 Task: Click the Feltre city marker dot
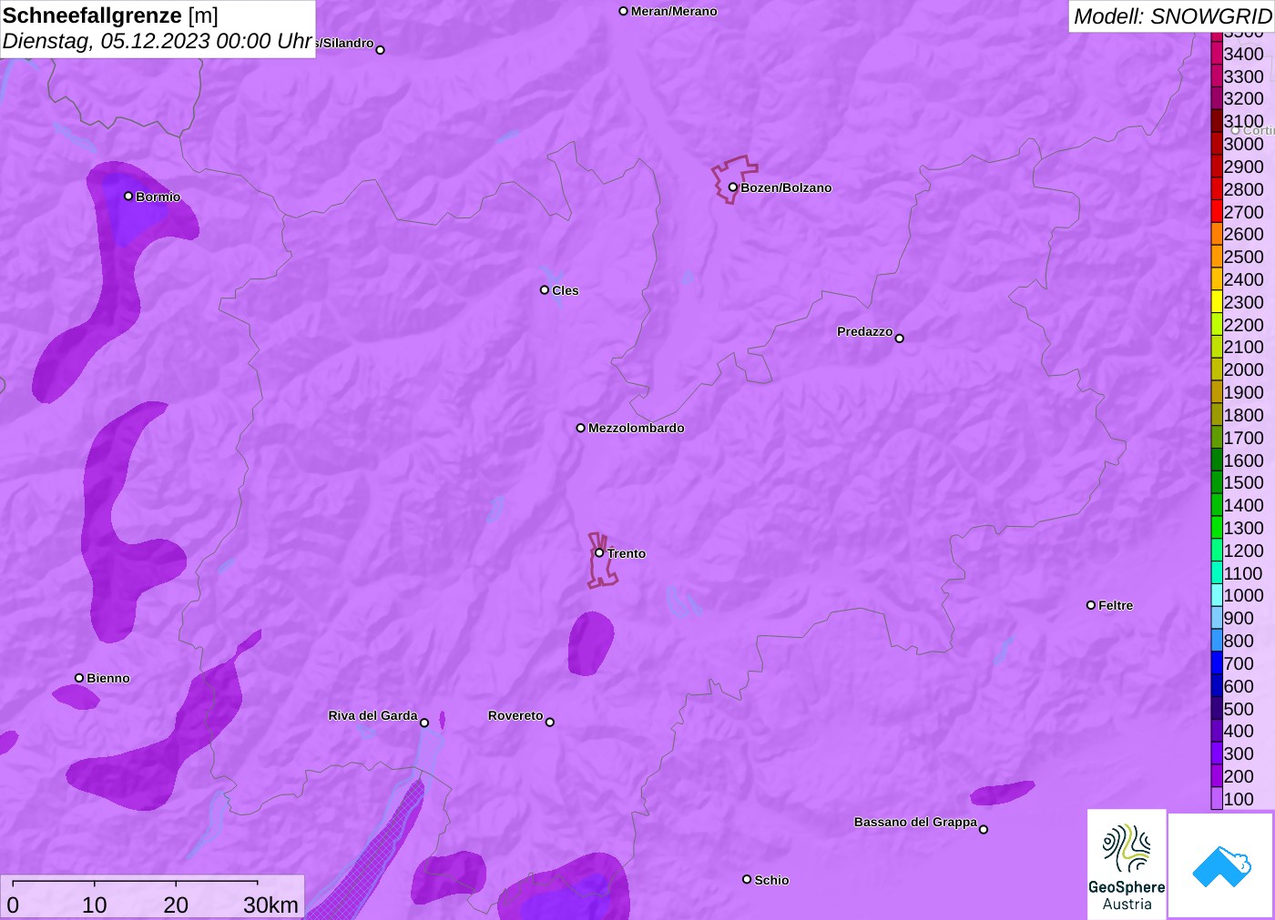pos(1091,605)
